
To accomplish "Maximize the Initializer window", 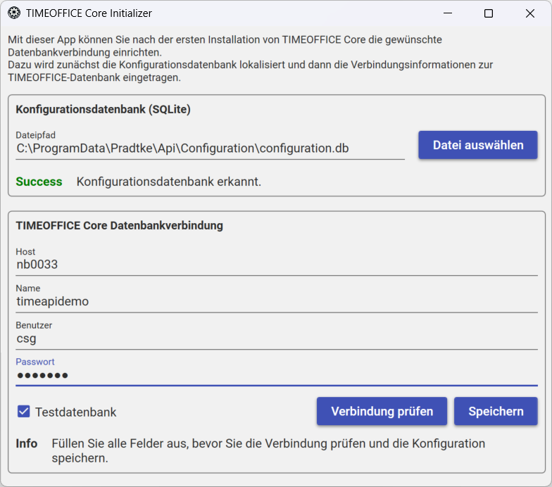I will (x=489, y=13).
